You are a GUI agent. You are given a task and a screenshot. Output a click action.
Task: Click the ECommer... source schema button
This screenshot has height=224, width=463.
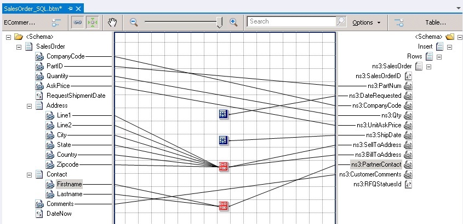coord(20,22)
